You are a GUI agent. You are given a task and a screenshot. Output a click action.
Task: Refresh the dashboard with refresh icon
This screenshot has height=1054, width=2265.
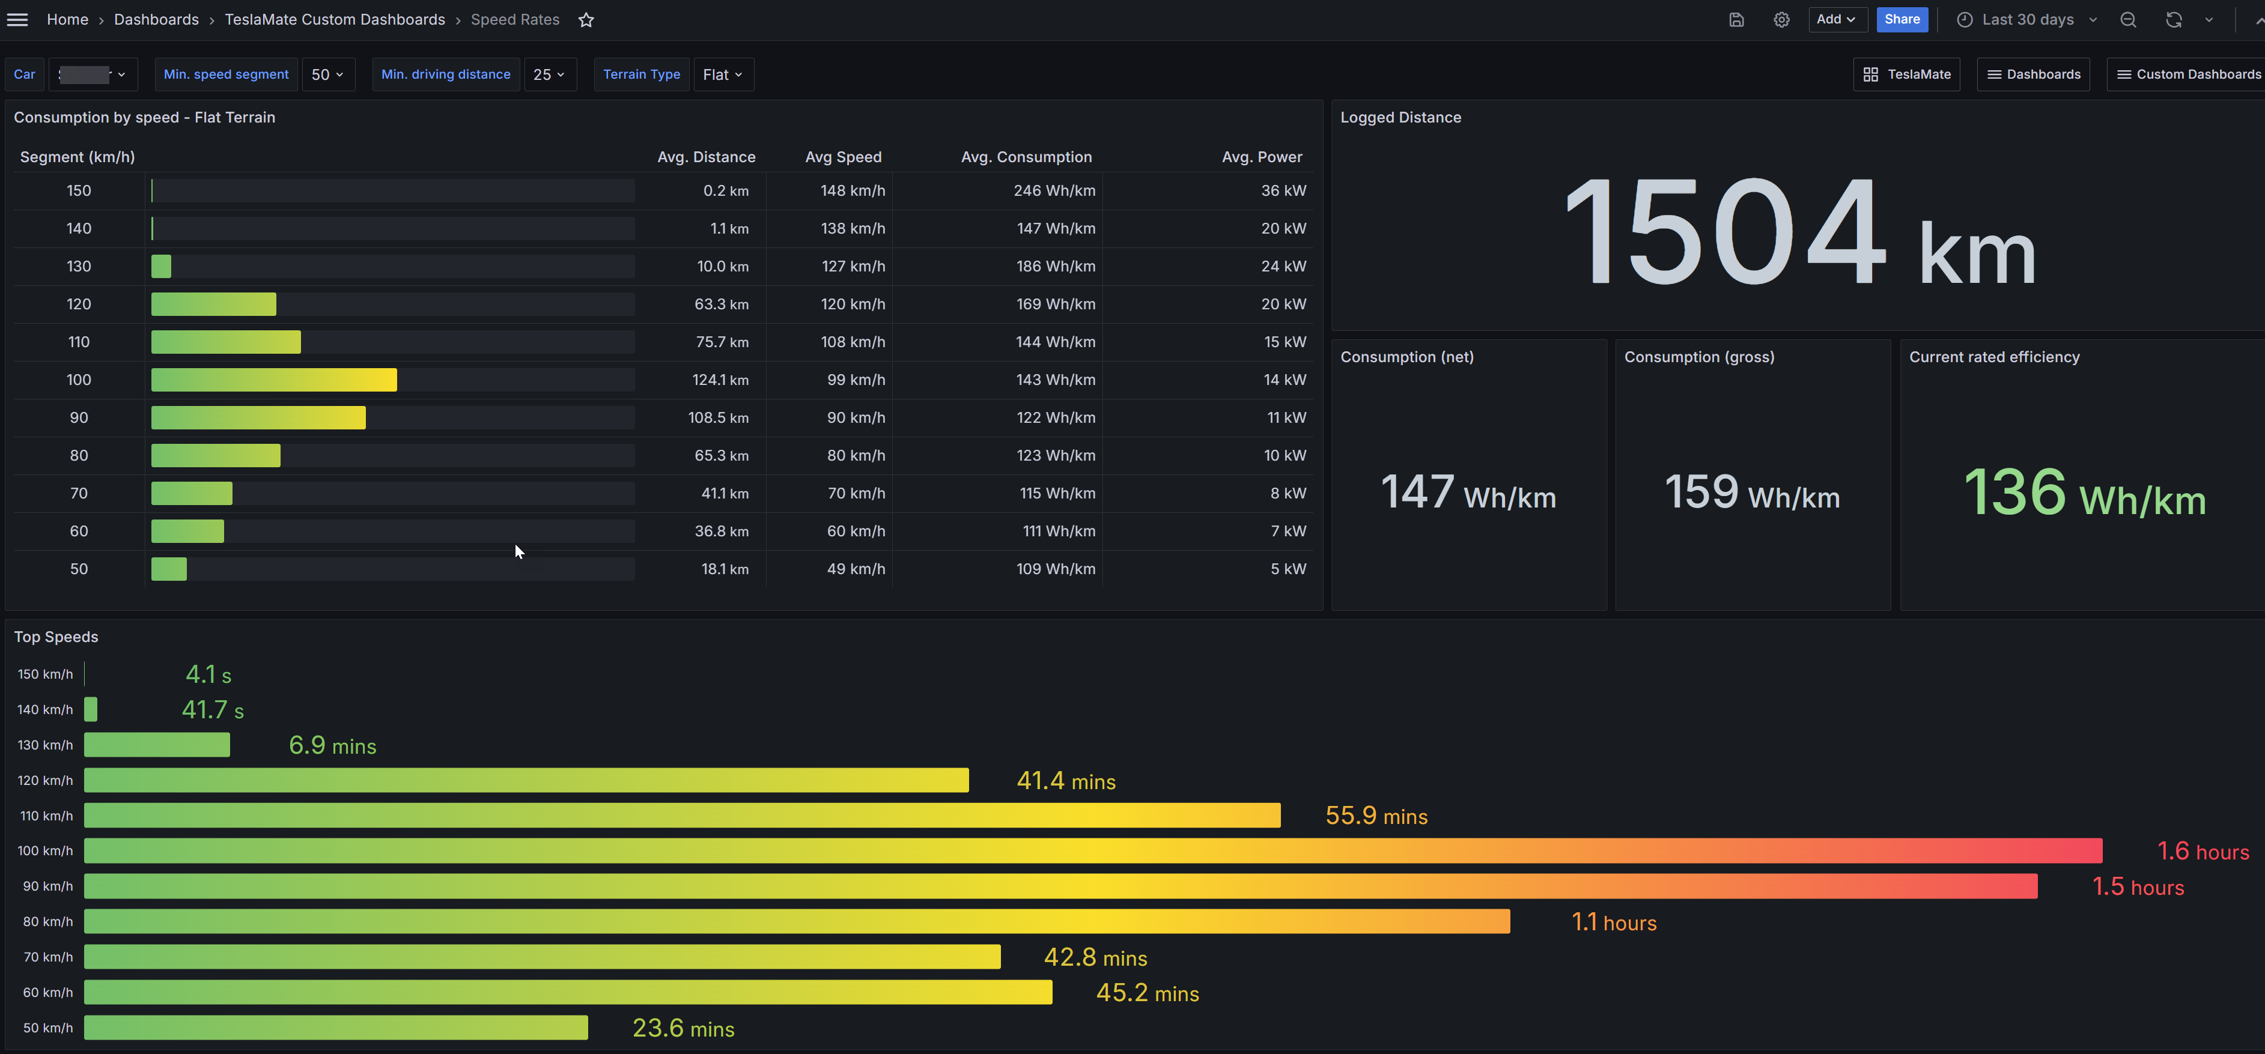[x=2174, y=19]
